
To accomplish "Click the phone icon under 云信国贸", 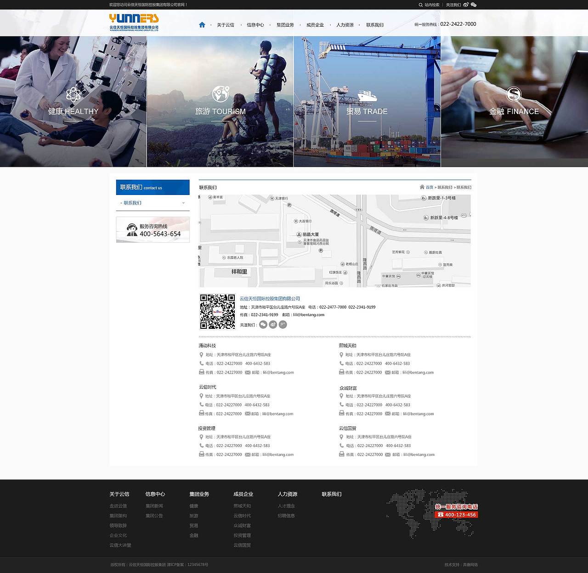I will click(341, 445).
